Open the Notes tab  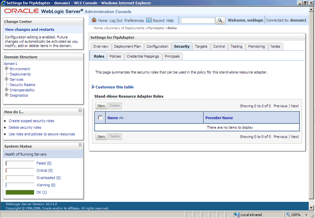tap(275, 46)
